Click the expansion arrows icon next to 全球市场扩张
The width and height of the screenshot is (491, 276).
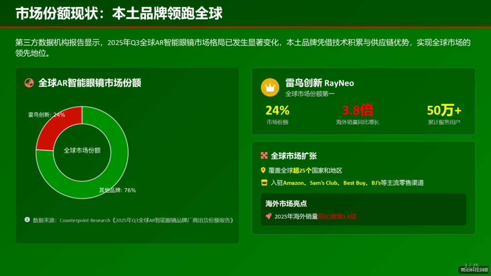[x=265, y=156]
